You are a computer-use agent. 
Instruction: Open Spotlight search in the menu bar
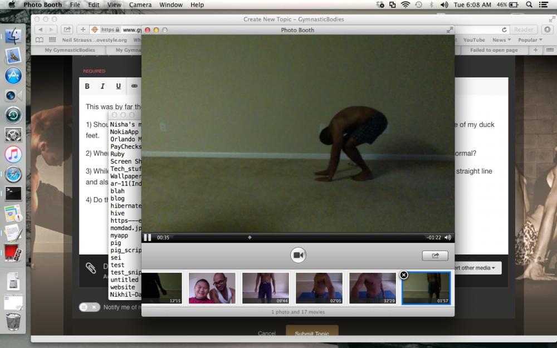(x=529, y=4)
